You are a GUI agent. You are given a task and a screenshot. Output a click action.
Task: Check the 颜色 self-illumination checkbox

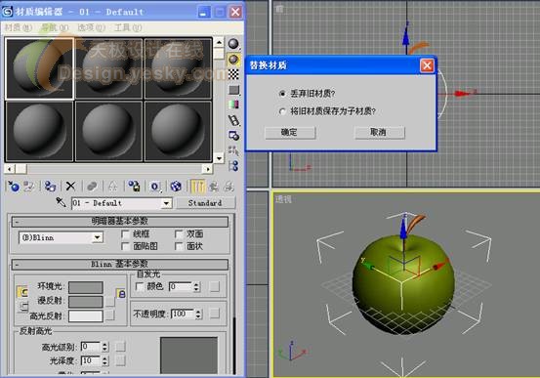click(x=140, y=287)
